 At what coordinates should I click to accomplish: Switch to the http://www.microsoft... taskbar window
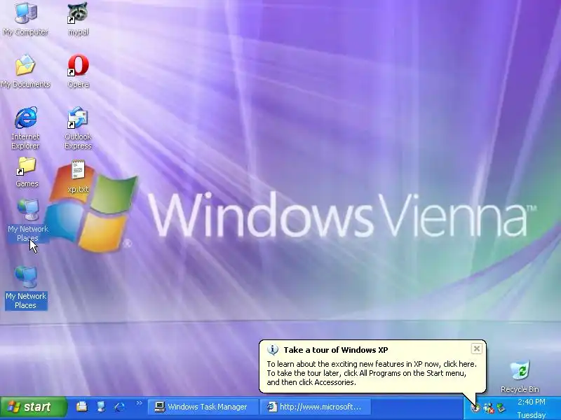coord(316,407)
